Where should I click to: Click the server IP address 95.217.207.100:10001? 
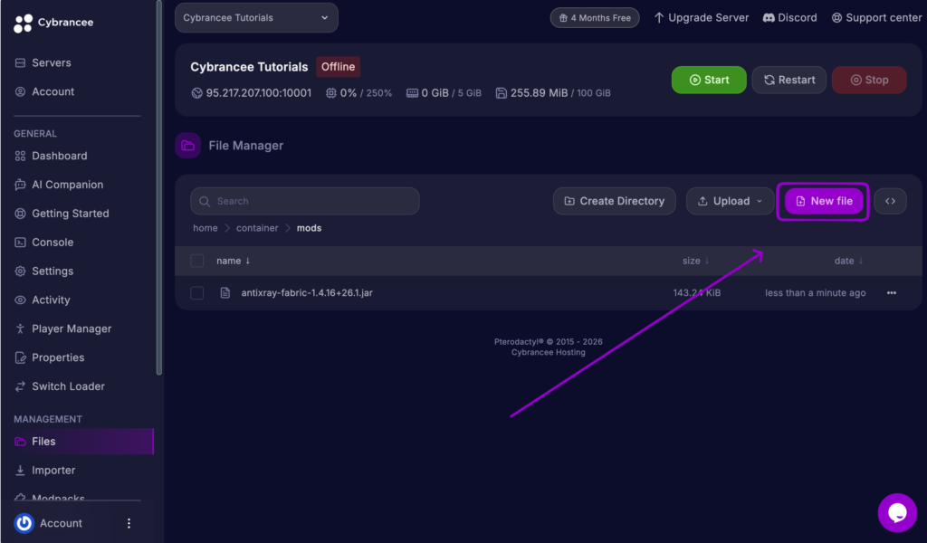tap(258, 93)
